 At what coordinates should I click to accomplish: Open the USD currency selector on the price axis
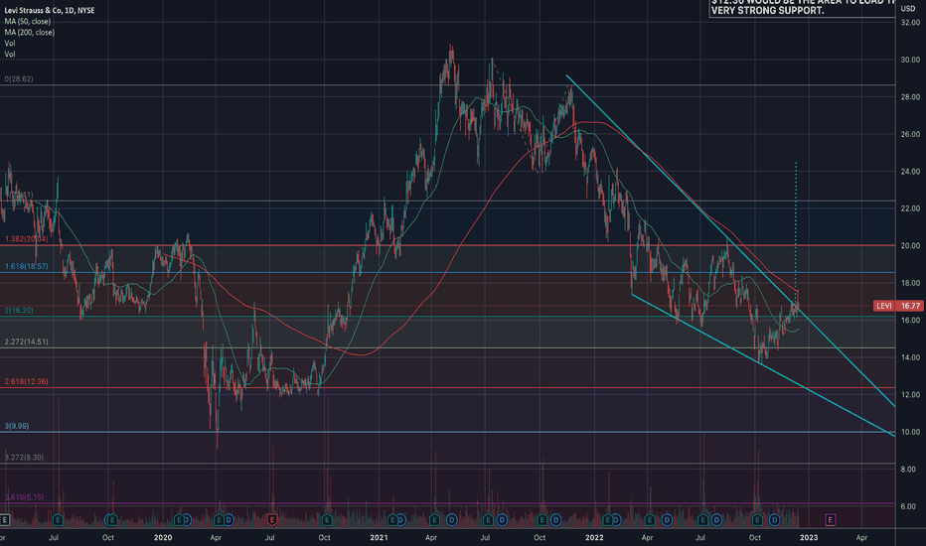[x=908, y=8]
